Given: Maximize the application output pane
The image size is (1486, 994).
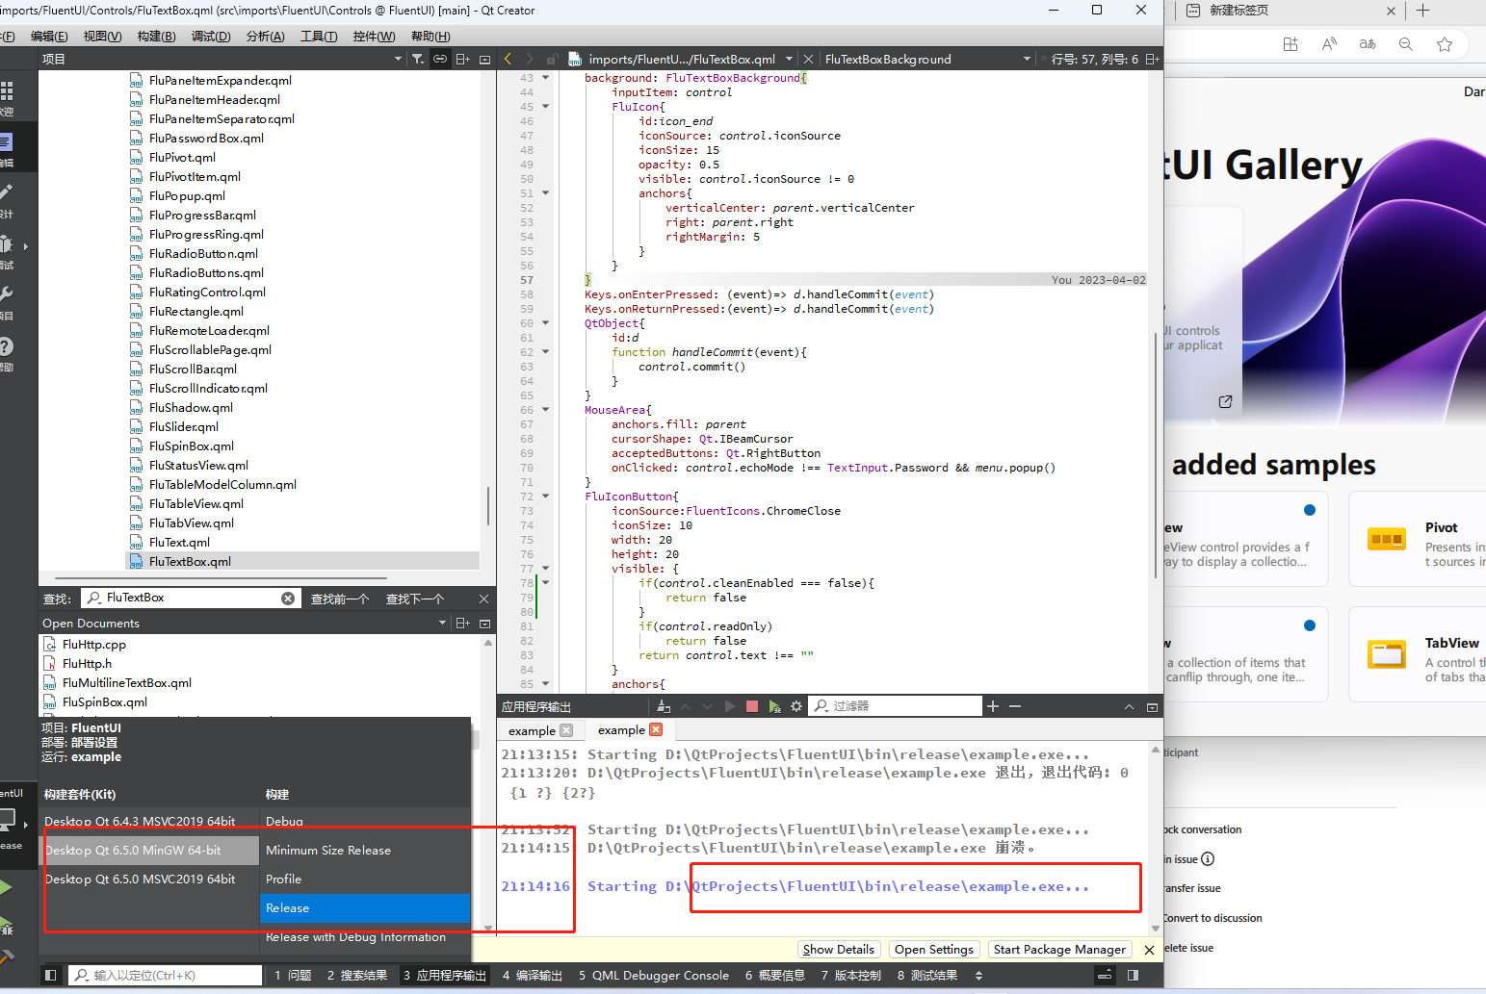Looking at the screenshot, I should (x=1152, y=706).
